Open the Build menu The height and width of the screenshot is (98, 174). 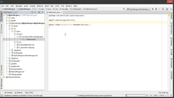pyautogui.click(x=47, y=6)
